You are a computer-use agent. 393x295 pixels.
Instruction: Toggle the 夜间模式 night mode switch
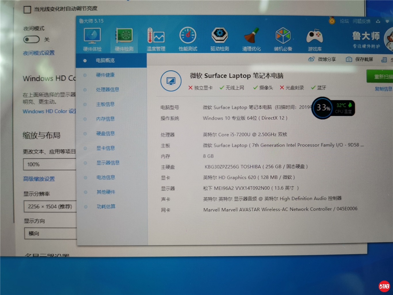31,39
